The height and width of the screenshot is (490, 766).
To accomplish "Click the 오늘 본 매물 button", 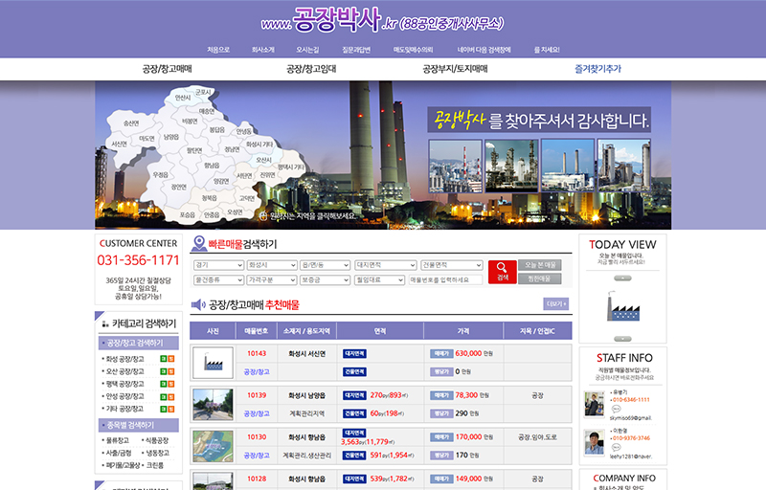I will pos(540,265).
